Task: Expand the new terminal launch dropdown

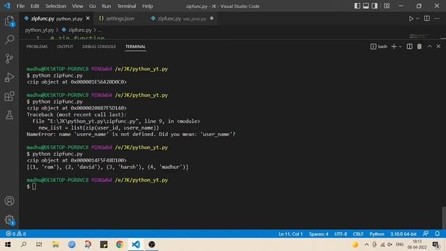Action: pyautogui.click(x=400, y=47)
